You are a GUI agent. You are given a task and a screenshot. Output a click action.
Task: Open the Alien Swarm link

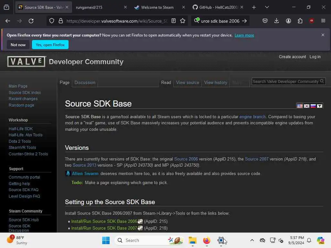click(x=85, y=173)
